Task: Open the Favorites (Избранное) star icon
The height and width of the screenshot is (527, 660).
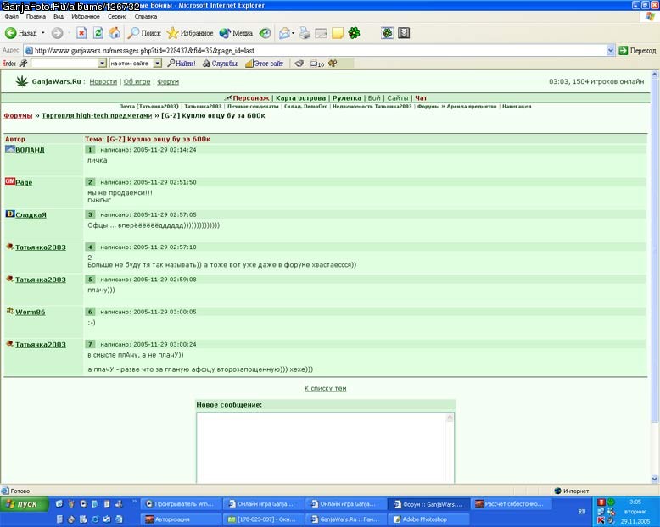Action: click(190, 33)
